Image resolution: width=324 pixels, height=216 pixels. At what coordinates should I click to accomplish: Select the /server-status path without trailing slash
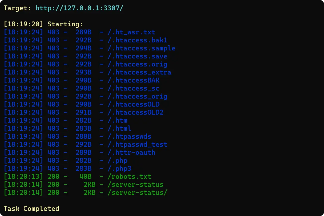click(135, 184)
